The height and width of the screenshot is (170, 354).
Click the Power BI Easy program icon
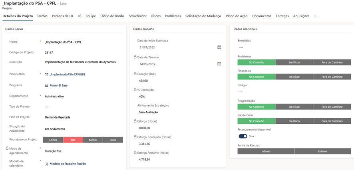click(x=47, y=85)
